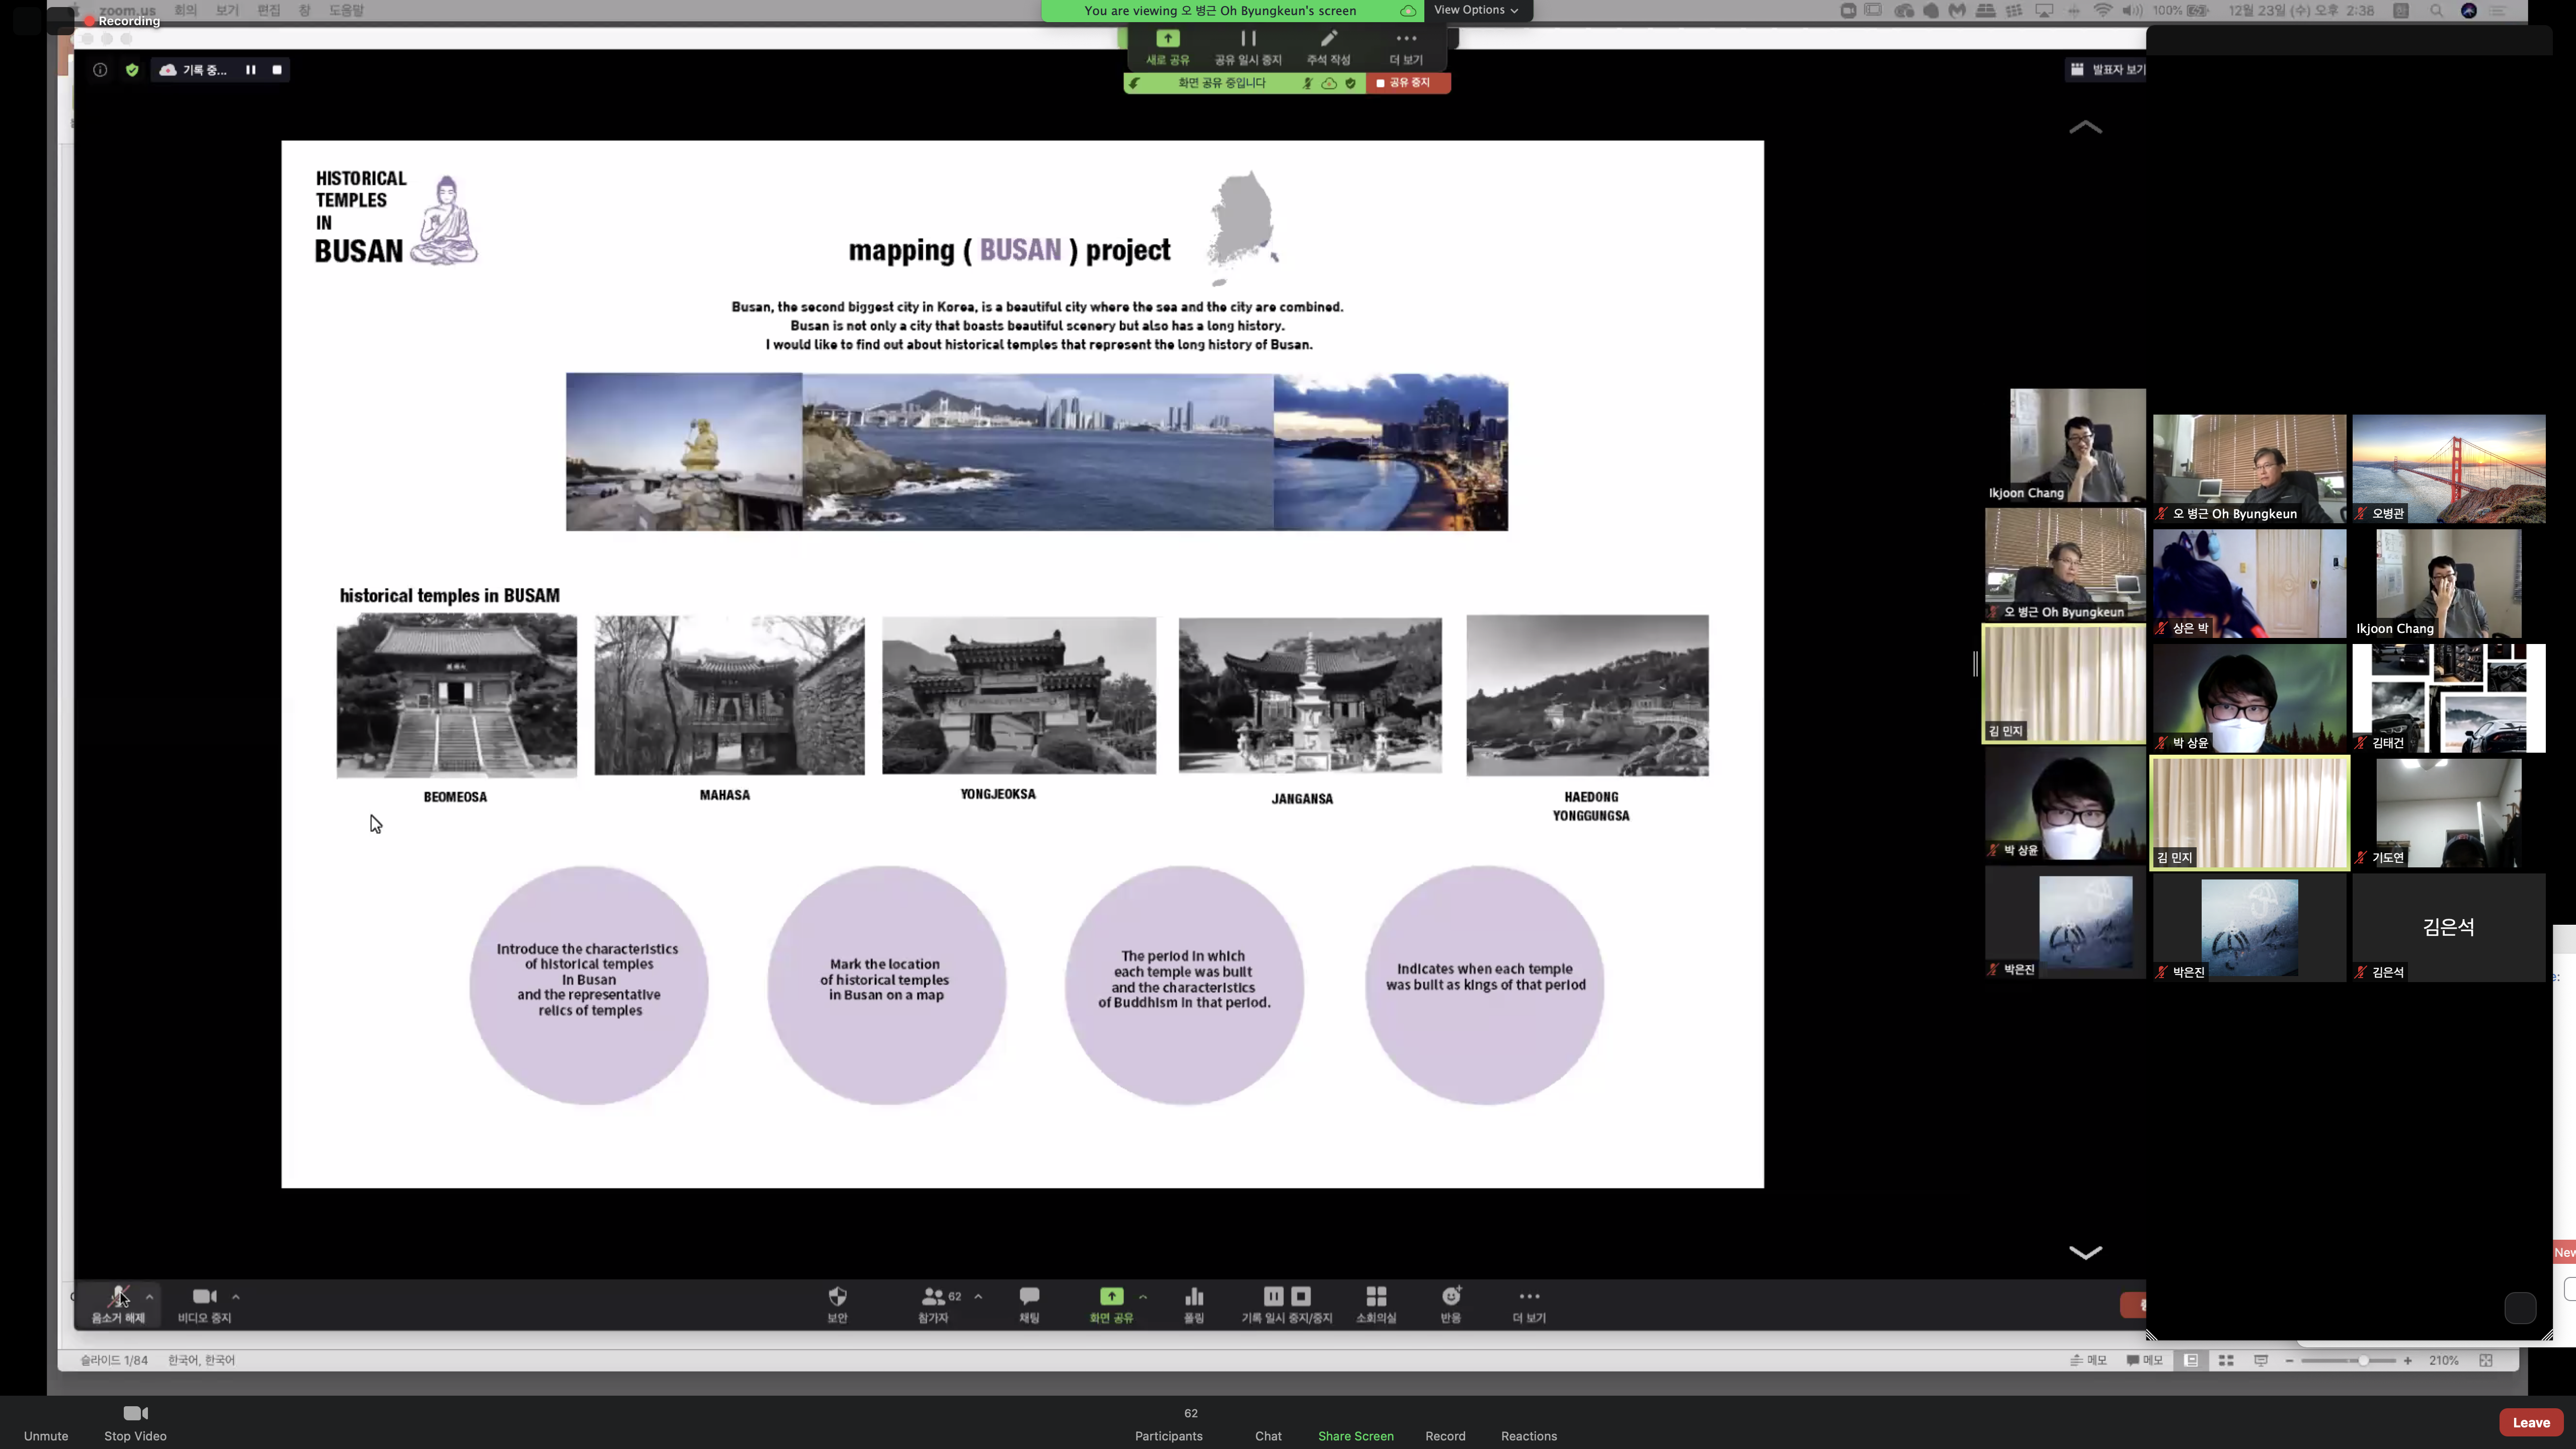The image size is (2576, 1449).
Task: Pause sharing with 공유 일시 중지
Action: 1247,47
